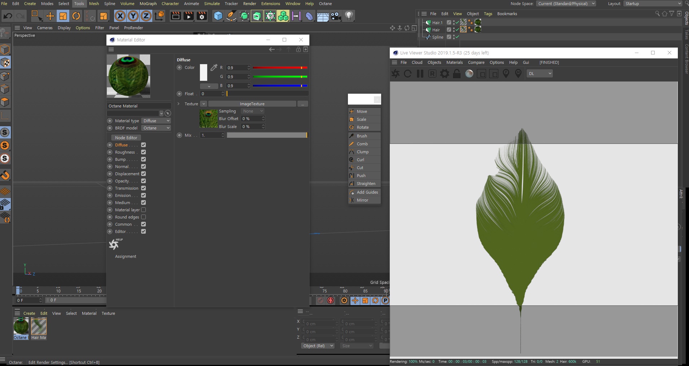Toggle the Transmission channel checkbox
Image resolution: width=689 pixels, height=366 pixels.
(143, 188)
